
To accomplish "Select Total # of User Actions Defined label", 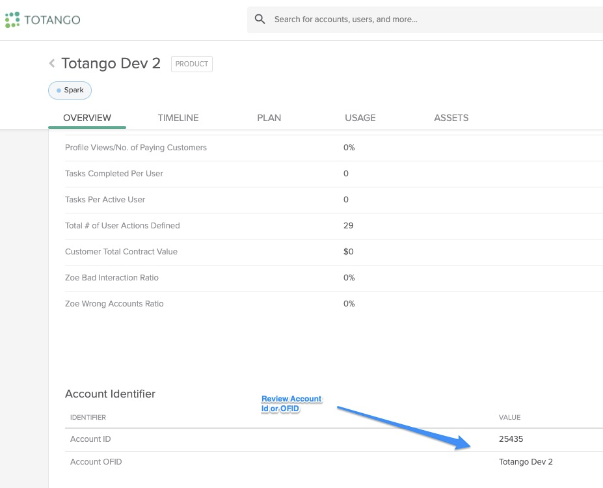I will [122, 226].
